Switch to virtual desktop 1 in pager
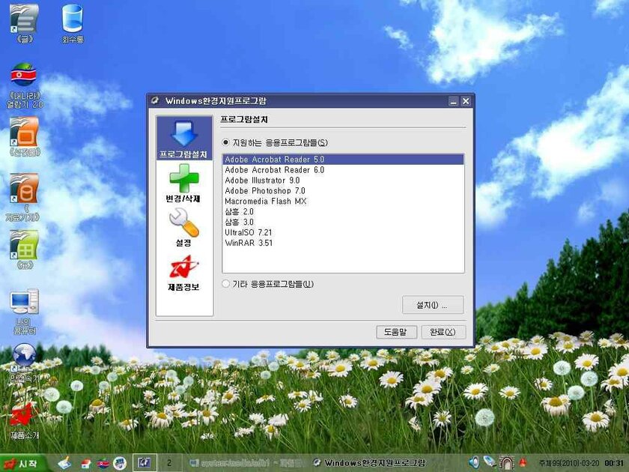Viewport: 629px width, 472px height. click(145, 463)
